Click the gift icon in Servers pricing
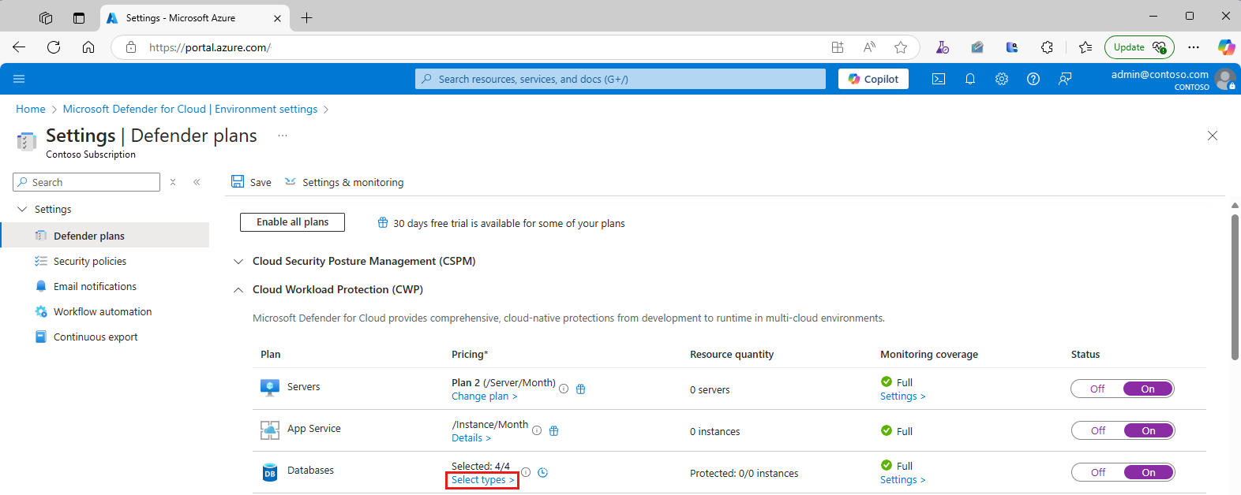 (x=580, y=389)
